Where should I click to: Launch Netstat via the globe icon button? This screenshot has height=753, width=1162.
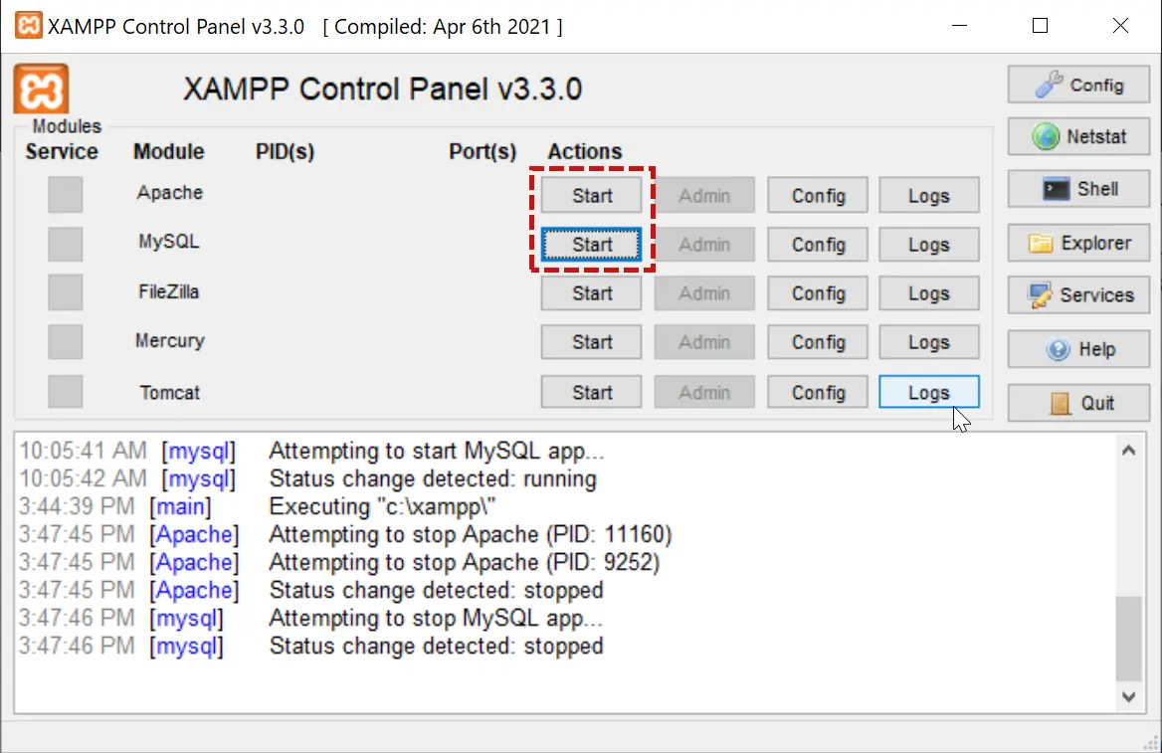click(1078, 136)
